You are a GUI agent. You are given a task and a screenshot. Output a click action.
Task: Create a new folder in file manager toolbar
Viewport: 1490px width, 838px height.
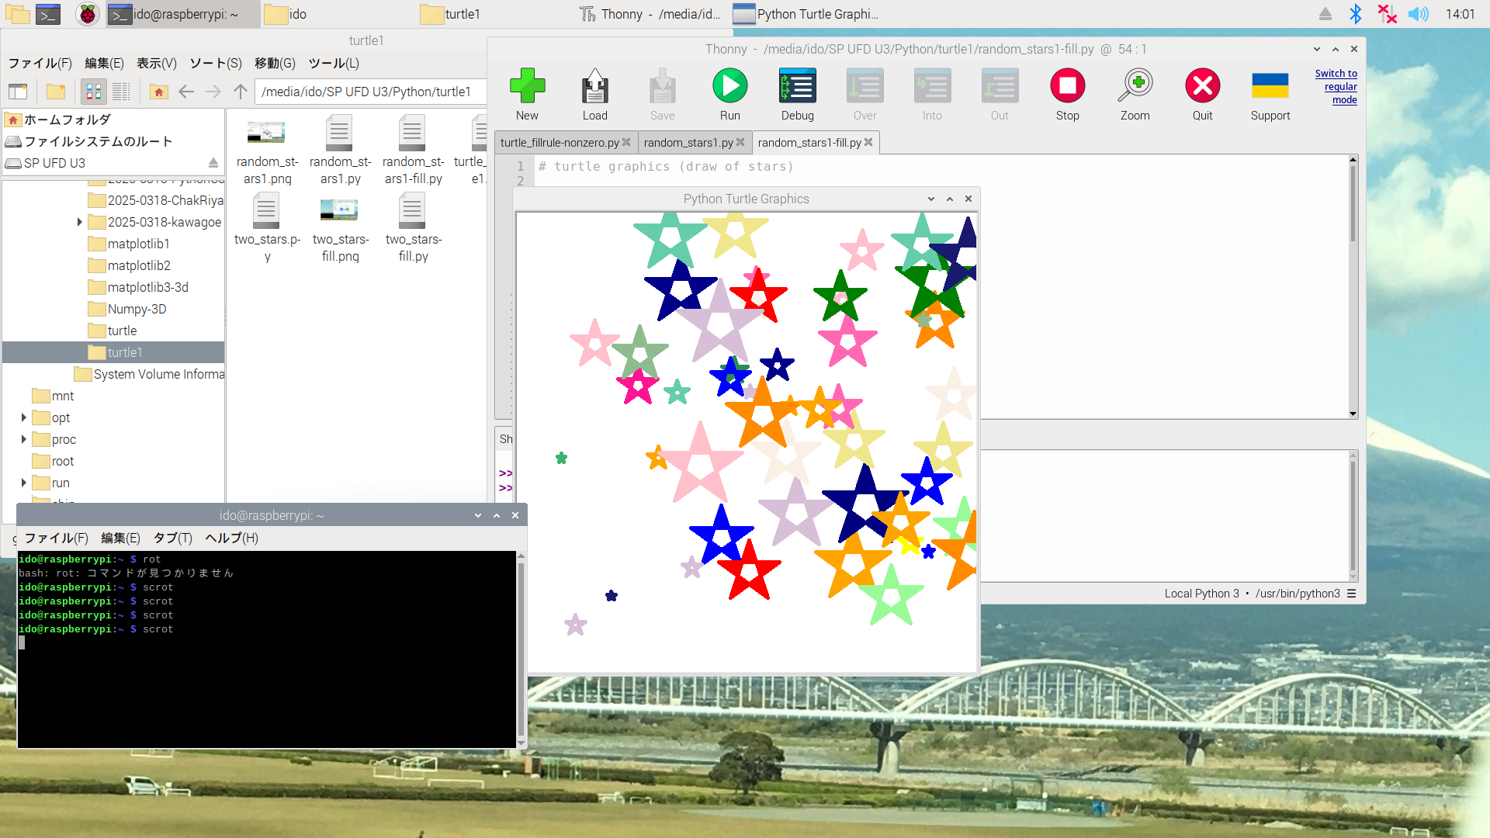[x=56, y=92]
